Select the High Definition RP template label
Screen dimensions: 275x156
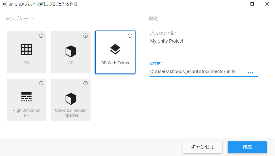tap(26, 113)
